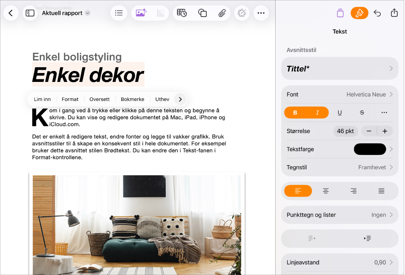Viewport: 405px width, 275px height.
Task: Click the insert image with sparkle icon
Action: click(141, 13)
